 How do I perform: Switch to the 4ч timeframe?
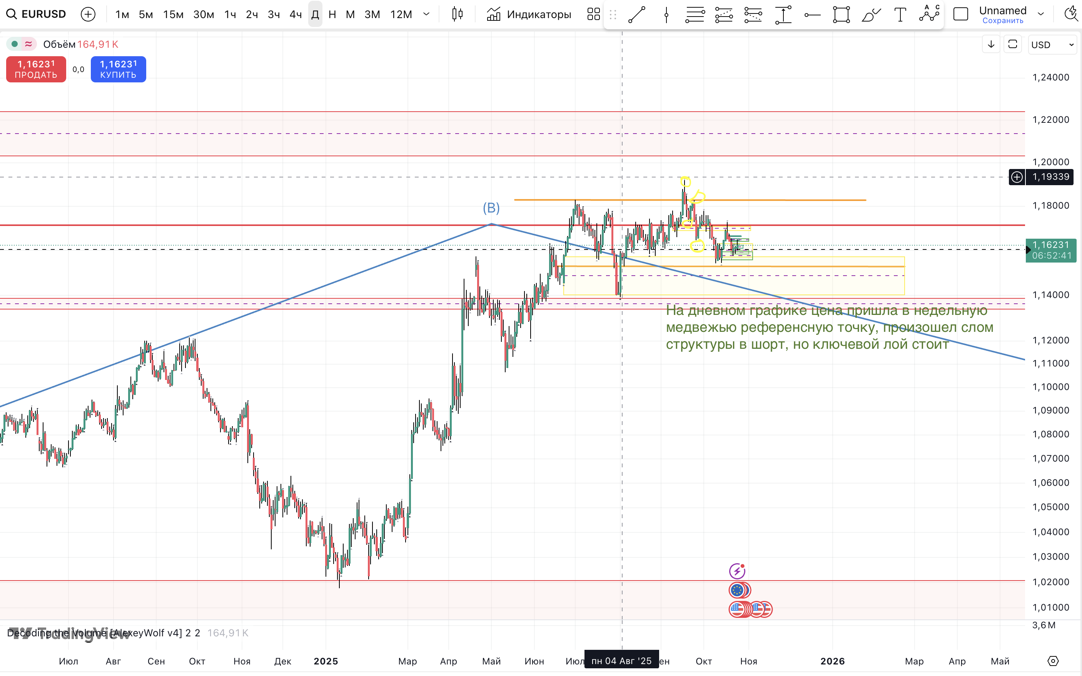[x=295, y=14]
